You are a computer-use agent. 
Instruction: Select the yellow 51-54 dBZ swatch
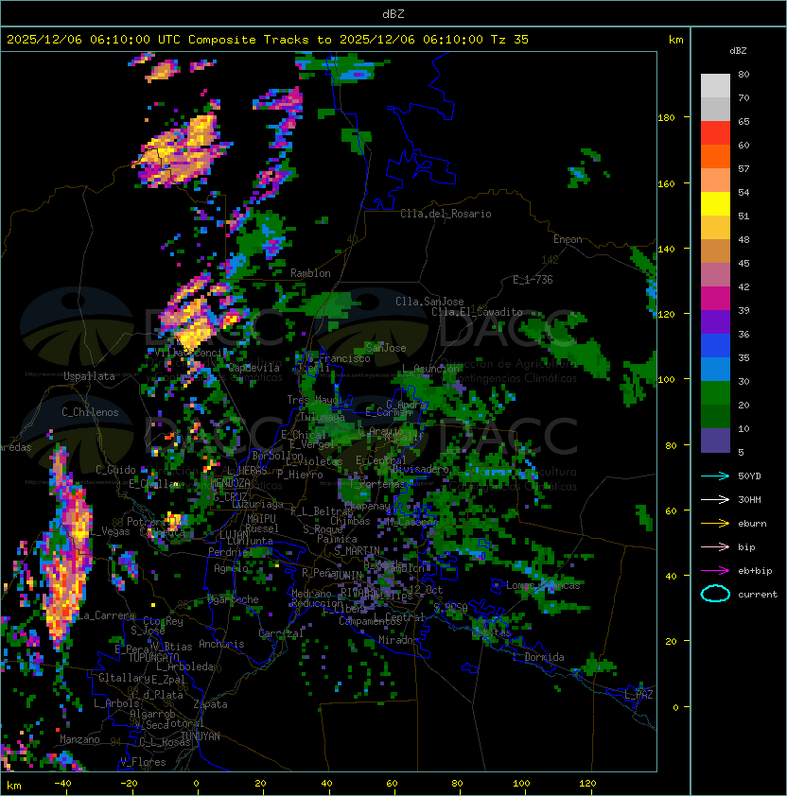click(x=715, y=203)
